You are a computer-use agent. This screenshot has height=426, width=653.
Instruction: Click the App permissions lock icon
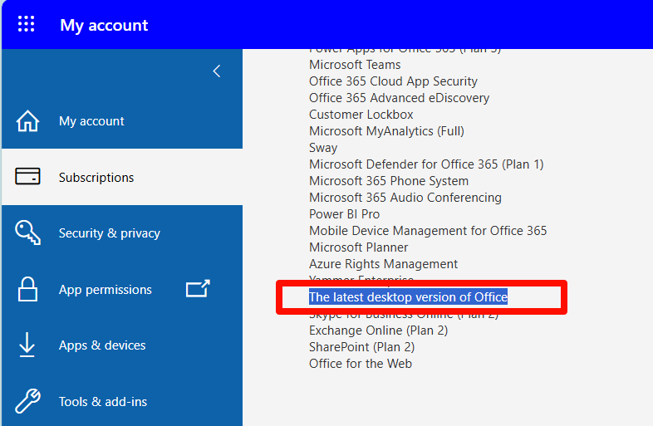28,290
